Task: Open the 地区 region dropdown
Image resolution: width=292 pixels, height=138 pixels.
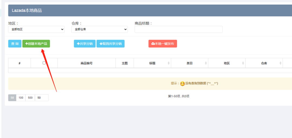Action: (x=36, y=29)
